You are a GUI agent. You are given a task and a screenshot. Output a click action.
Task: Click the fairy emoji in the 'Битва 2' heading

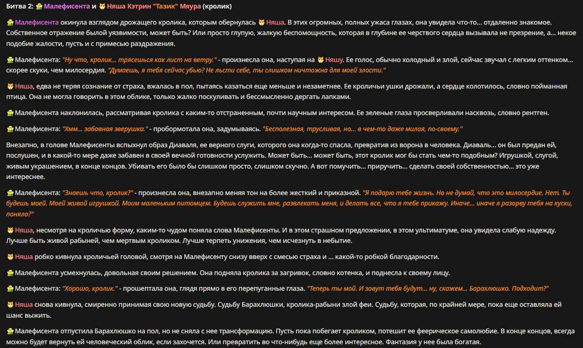(39, 7)
